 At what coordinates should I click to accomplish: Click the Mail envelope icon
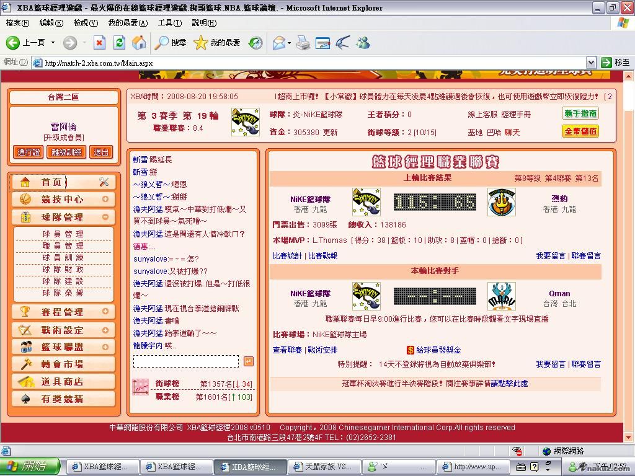(279, 43)
